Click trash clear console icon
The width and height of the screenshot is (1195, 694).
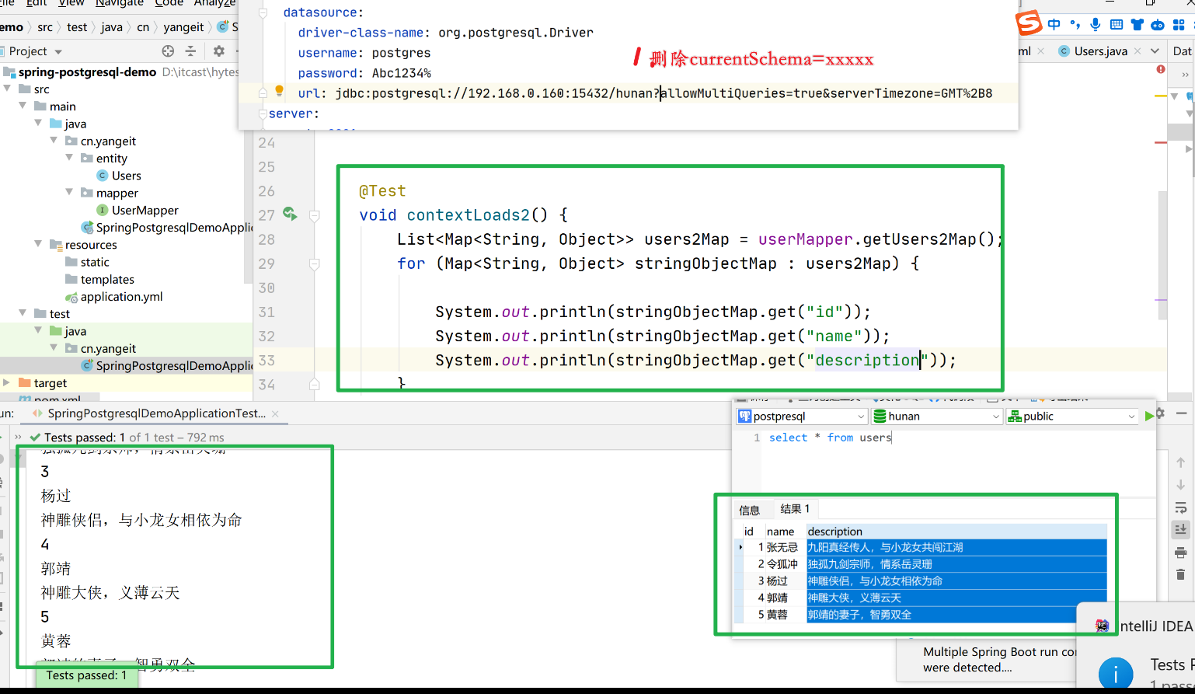coord(1181,574)
